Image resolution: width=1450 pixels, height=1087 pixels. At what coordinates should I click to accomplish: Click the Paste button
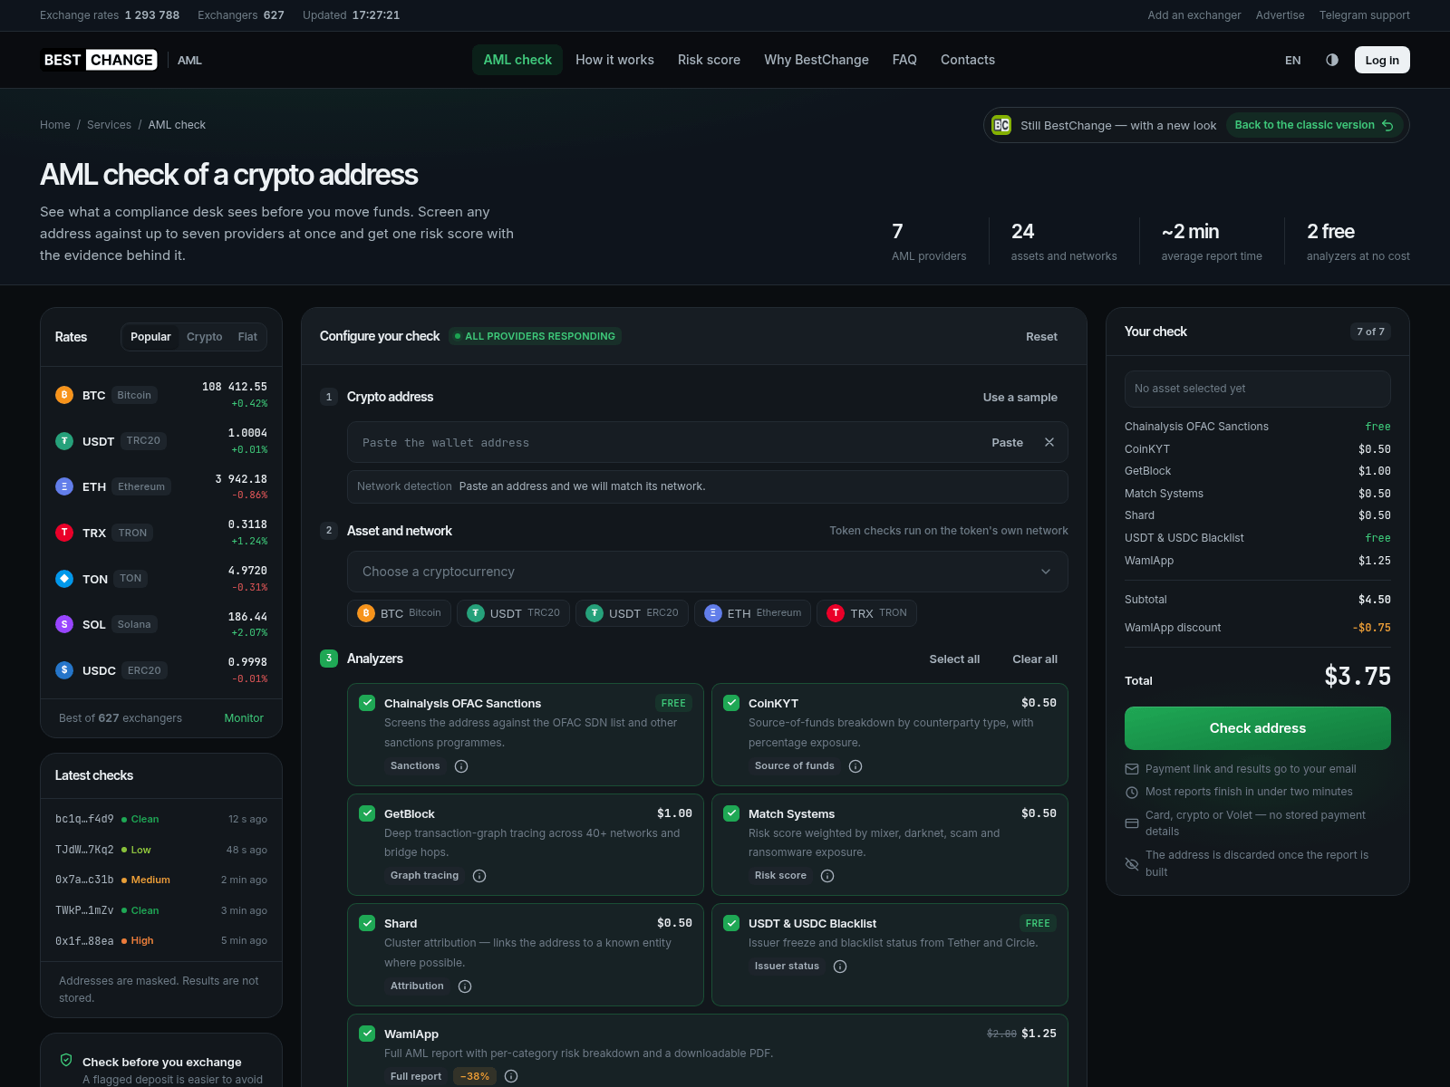[x=1007, y=442]
